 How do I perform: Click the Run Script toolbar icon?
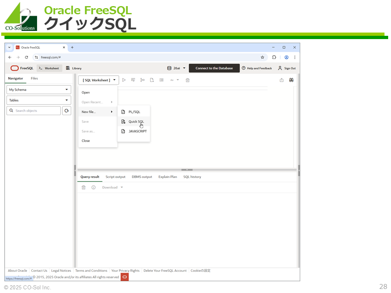pos(133,80)
